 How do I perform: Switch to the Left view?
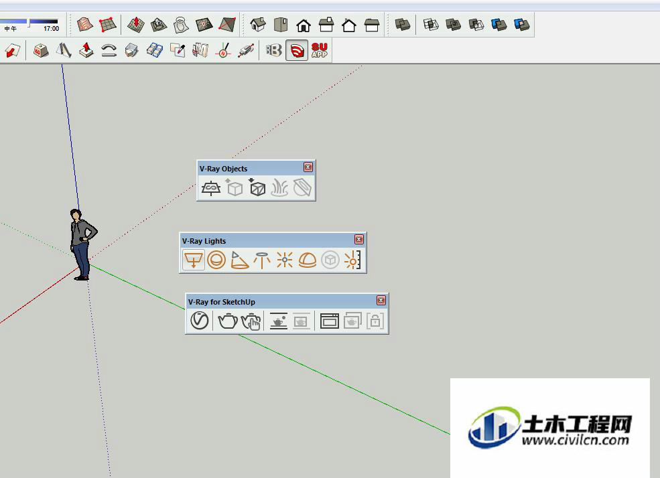pyautogui.click(x=372, y=25)
